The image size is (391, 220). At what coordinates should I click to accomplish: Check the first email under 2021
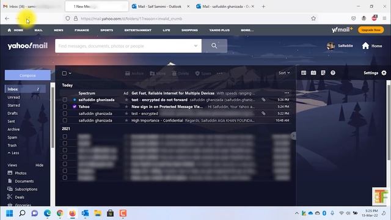tap(65, 136)
